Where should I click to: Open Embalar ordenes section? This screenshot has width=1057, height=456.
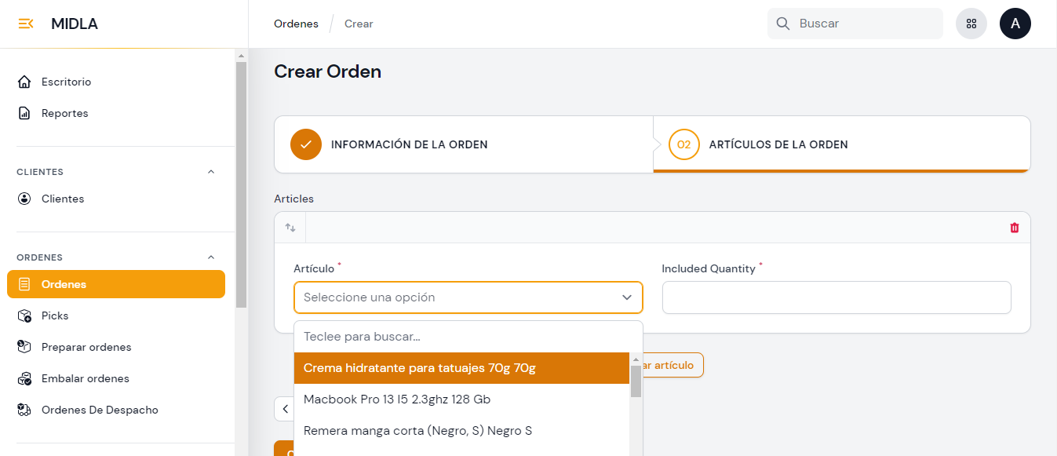click(85, 378)
